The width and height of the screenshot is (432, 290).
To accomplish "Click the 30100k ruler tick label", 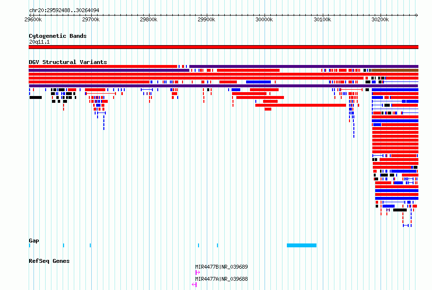I will 322,19.
